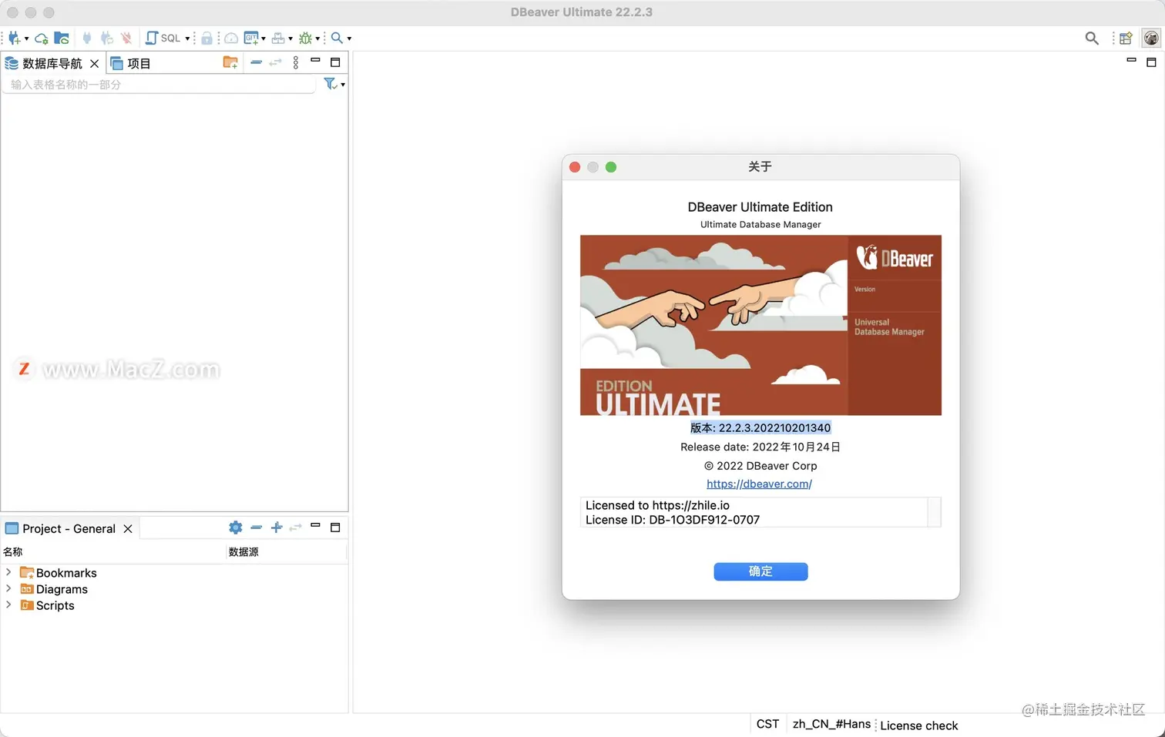Select the Diagrams tree item

[62, 589]
